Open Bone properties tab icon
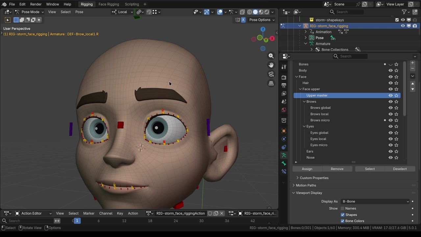 tap(284, 164)
